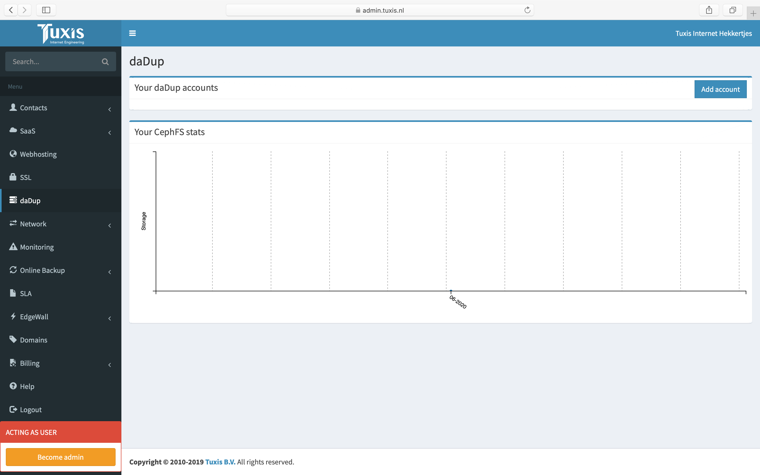Click the 06-2020 axis label
The height and width of the screenshot is (475, 760).
pyautogui.click(x=458, y=302)
